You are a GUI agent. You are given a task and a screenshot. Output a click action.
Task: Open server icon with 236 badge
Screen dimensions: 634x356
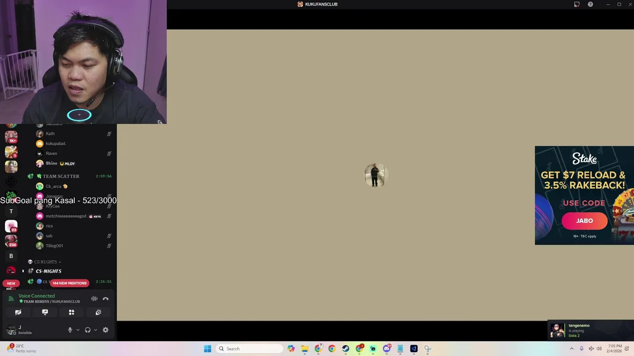11,241
